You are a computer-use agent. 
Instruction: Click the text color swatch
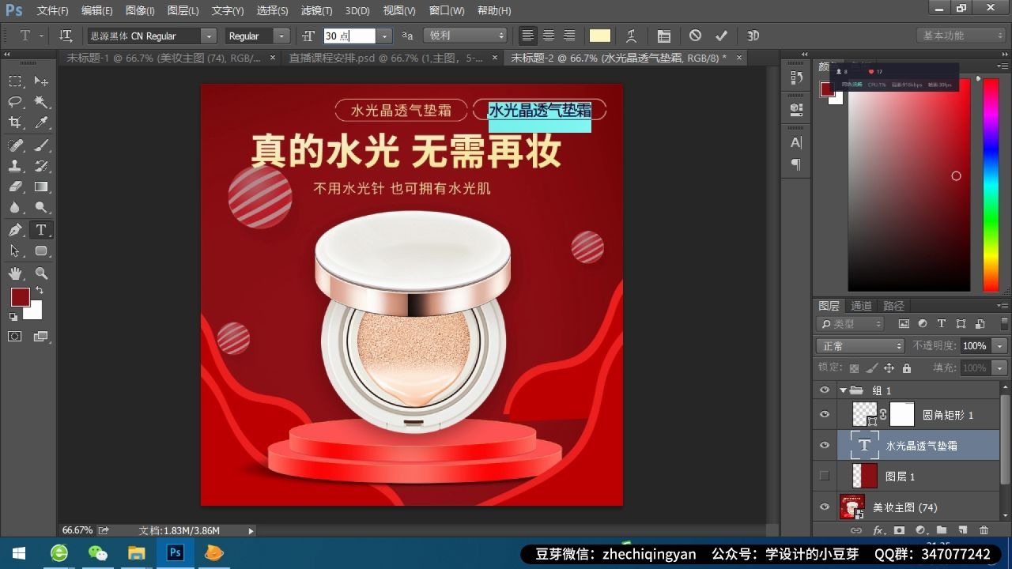[600, 36]
